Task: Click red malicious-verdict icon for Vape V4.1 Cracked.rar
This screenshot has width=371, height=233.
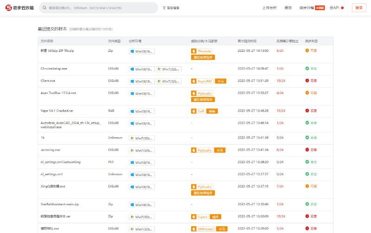Action: tap(307, 111)
